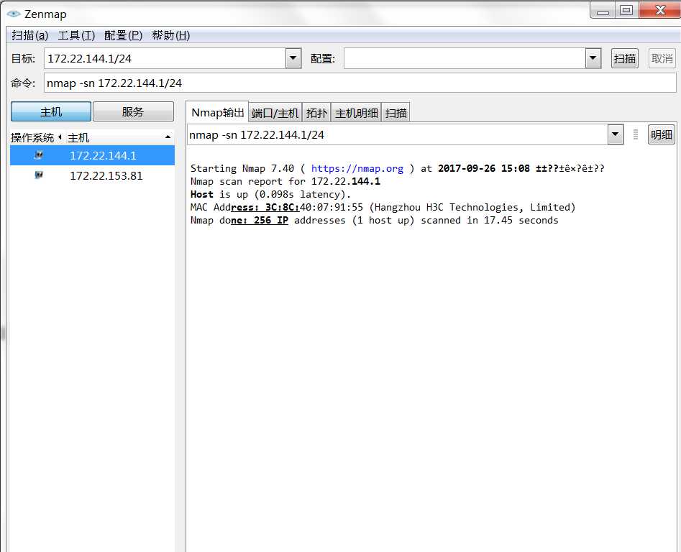This screenshot has height=552, width=681.
Task: Open the 扫描(a) menu
Action: 30,35
